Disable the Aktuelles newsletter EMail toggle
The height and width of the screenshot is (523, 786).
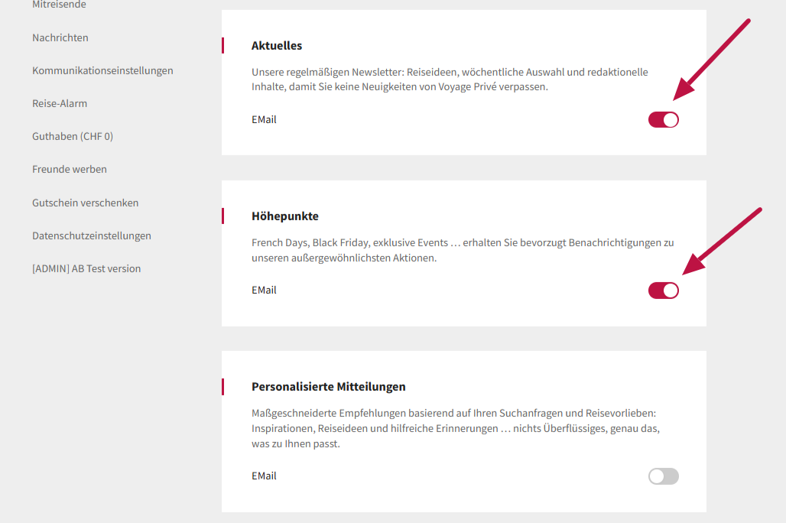coord(663,120)
